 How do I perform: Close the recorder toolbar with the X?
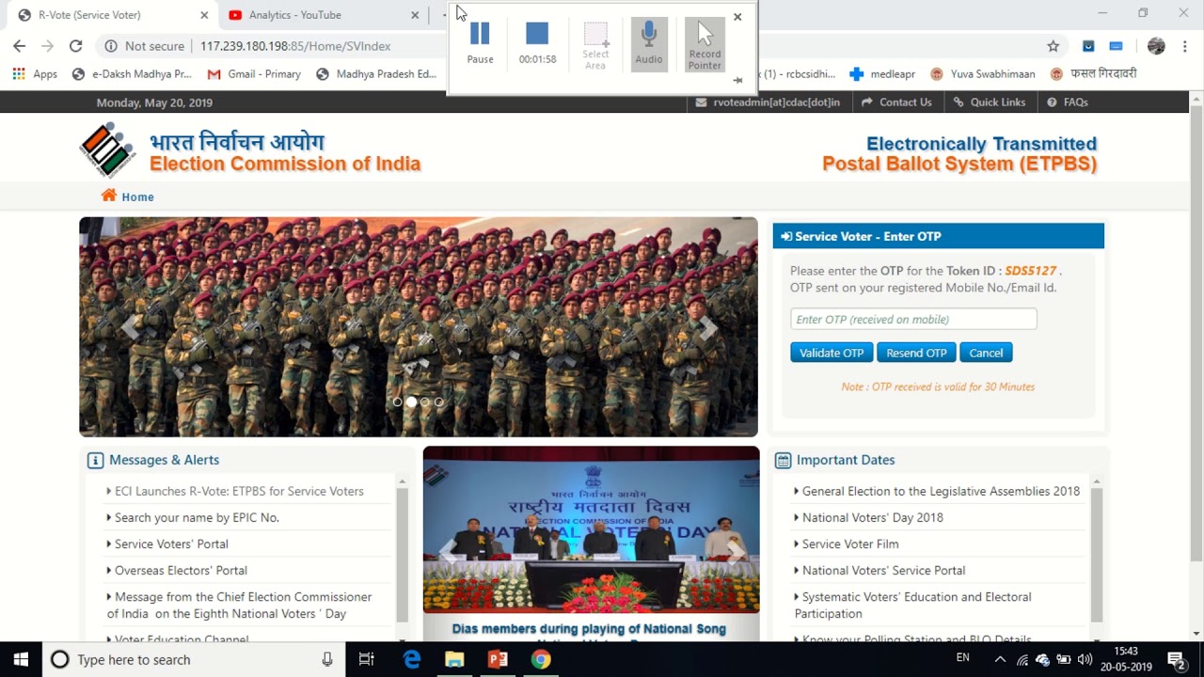pyautogui.click(x=737, y=16)
